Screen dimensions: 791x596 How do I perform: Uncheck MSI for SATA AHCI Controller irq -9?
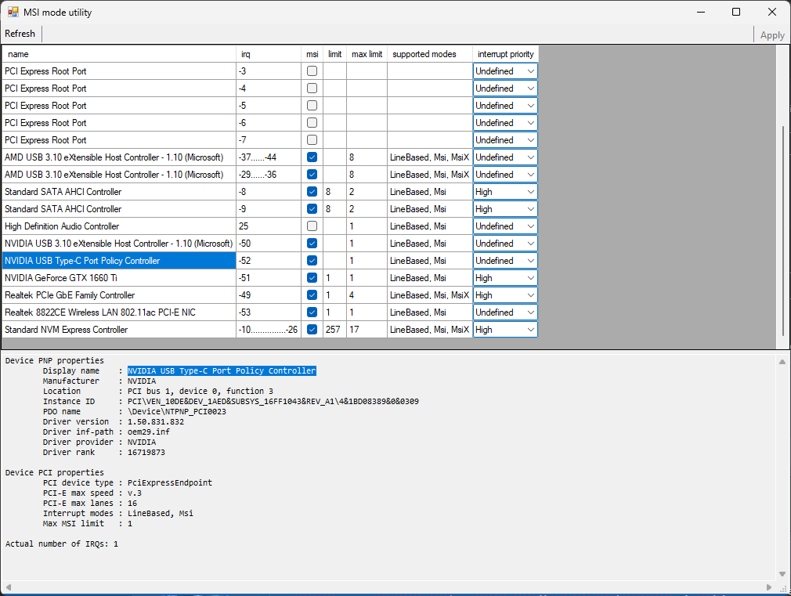point(312,209)
